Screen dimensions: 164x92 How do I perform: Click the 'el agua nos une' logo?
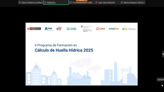point(71,29)
